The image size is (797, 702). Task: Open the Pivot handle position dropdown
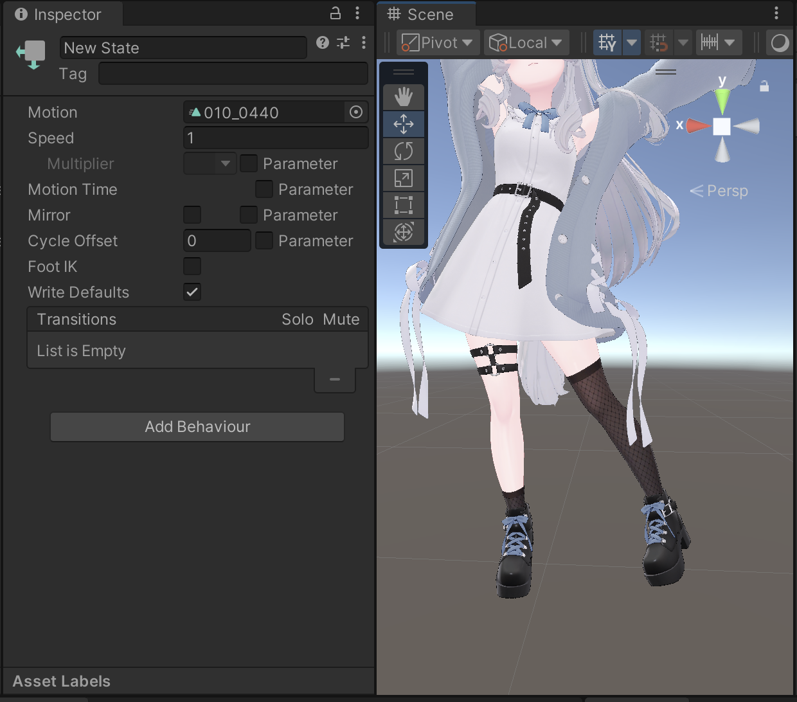438,42
